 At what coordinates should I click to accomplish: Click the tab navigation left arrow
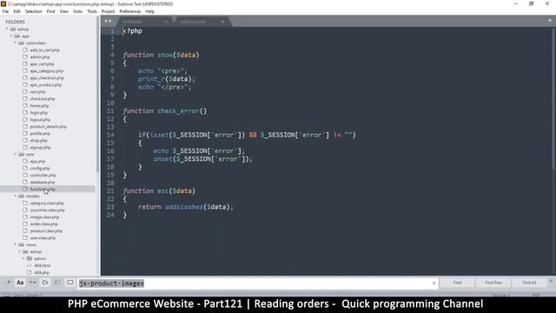tap(105, 21)
